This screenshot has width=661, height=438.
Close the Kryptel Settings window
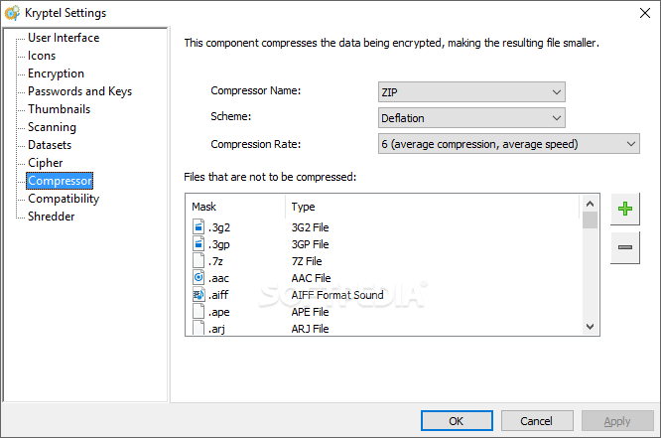644,13
